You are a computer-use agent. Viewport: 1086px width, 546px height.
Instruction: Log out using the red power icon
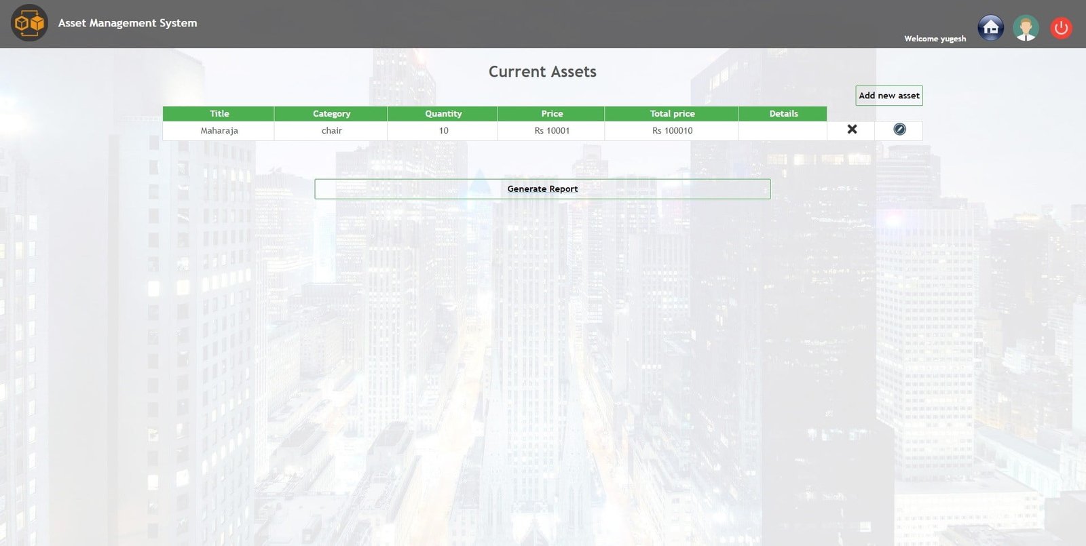(1061, 28)
